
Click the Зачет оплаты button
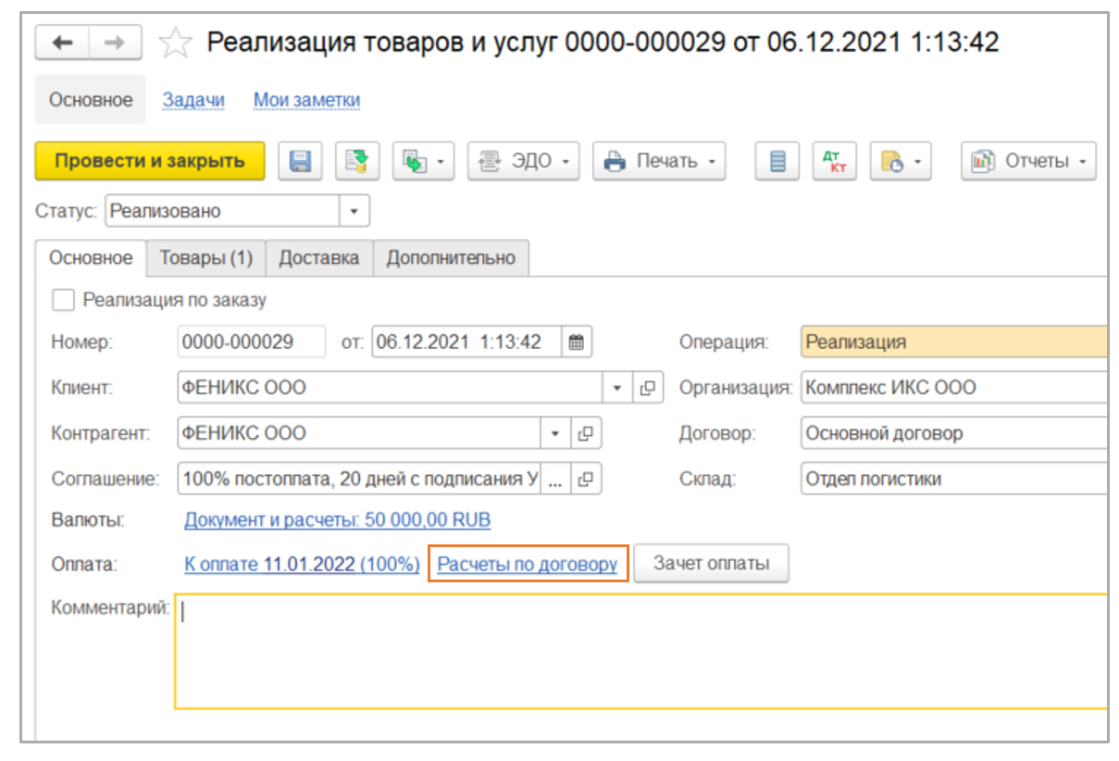coord(711,563)
